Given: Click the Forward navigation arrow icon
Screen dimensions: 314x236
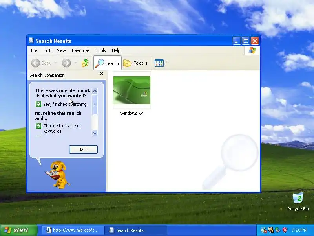Looking at the screenshot, I should pos(66,63).
